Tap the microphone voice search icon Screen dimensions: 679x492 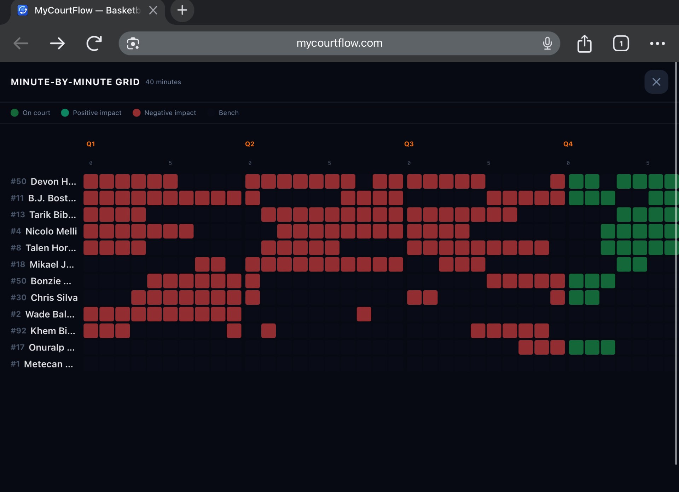(547, 44)
